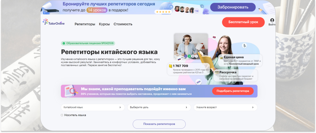Expand the Китайский язык subject dropdown
Screen dimensions: 316x133
coord(92,107)
